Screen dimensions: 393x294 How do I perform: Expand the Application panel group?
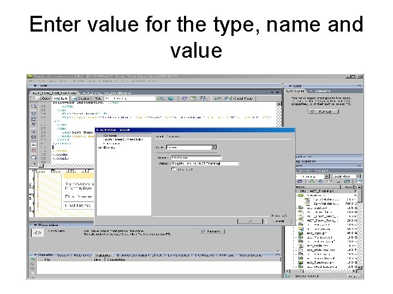tap(329, 156)
